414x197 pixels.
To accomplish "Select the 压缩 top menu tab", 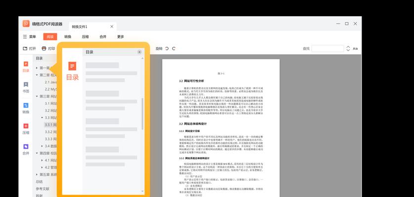I will click(85, 37).
